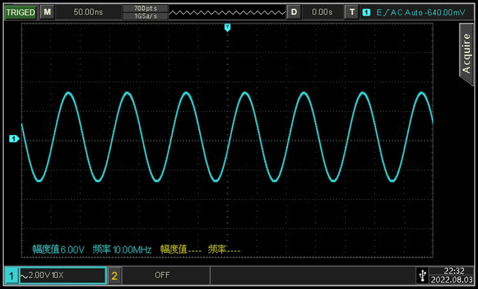
Task: Open channel 1 2.00V 10X scale settings
Action: (x=62, y=275)
